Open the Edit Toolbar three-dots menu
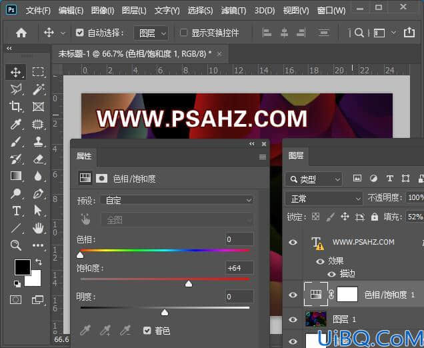Screen dimensions: 424x348 tap(38, 245)
